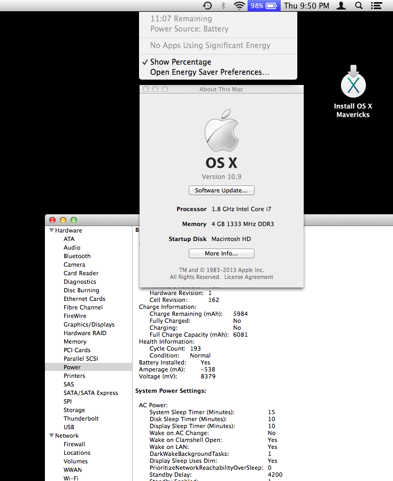
Task: Close the System Information window red button
Action: (52, 220)
